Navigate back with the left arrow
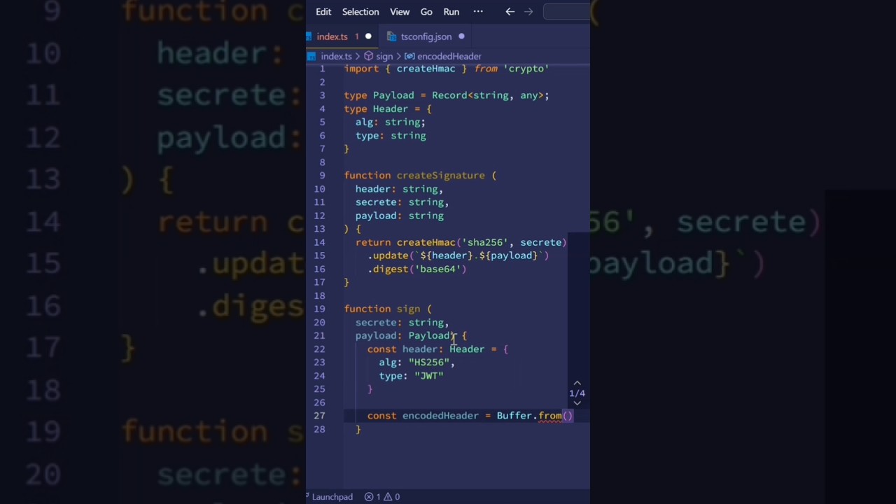This screenshot has width=896, height=504. point(510,12)
